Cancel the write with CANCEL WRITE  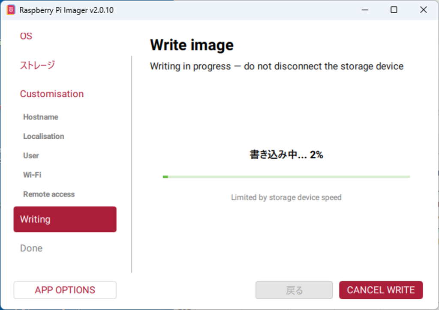point(381,290)
